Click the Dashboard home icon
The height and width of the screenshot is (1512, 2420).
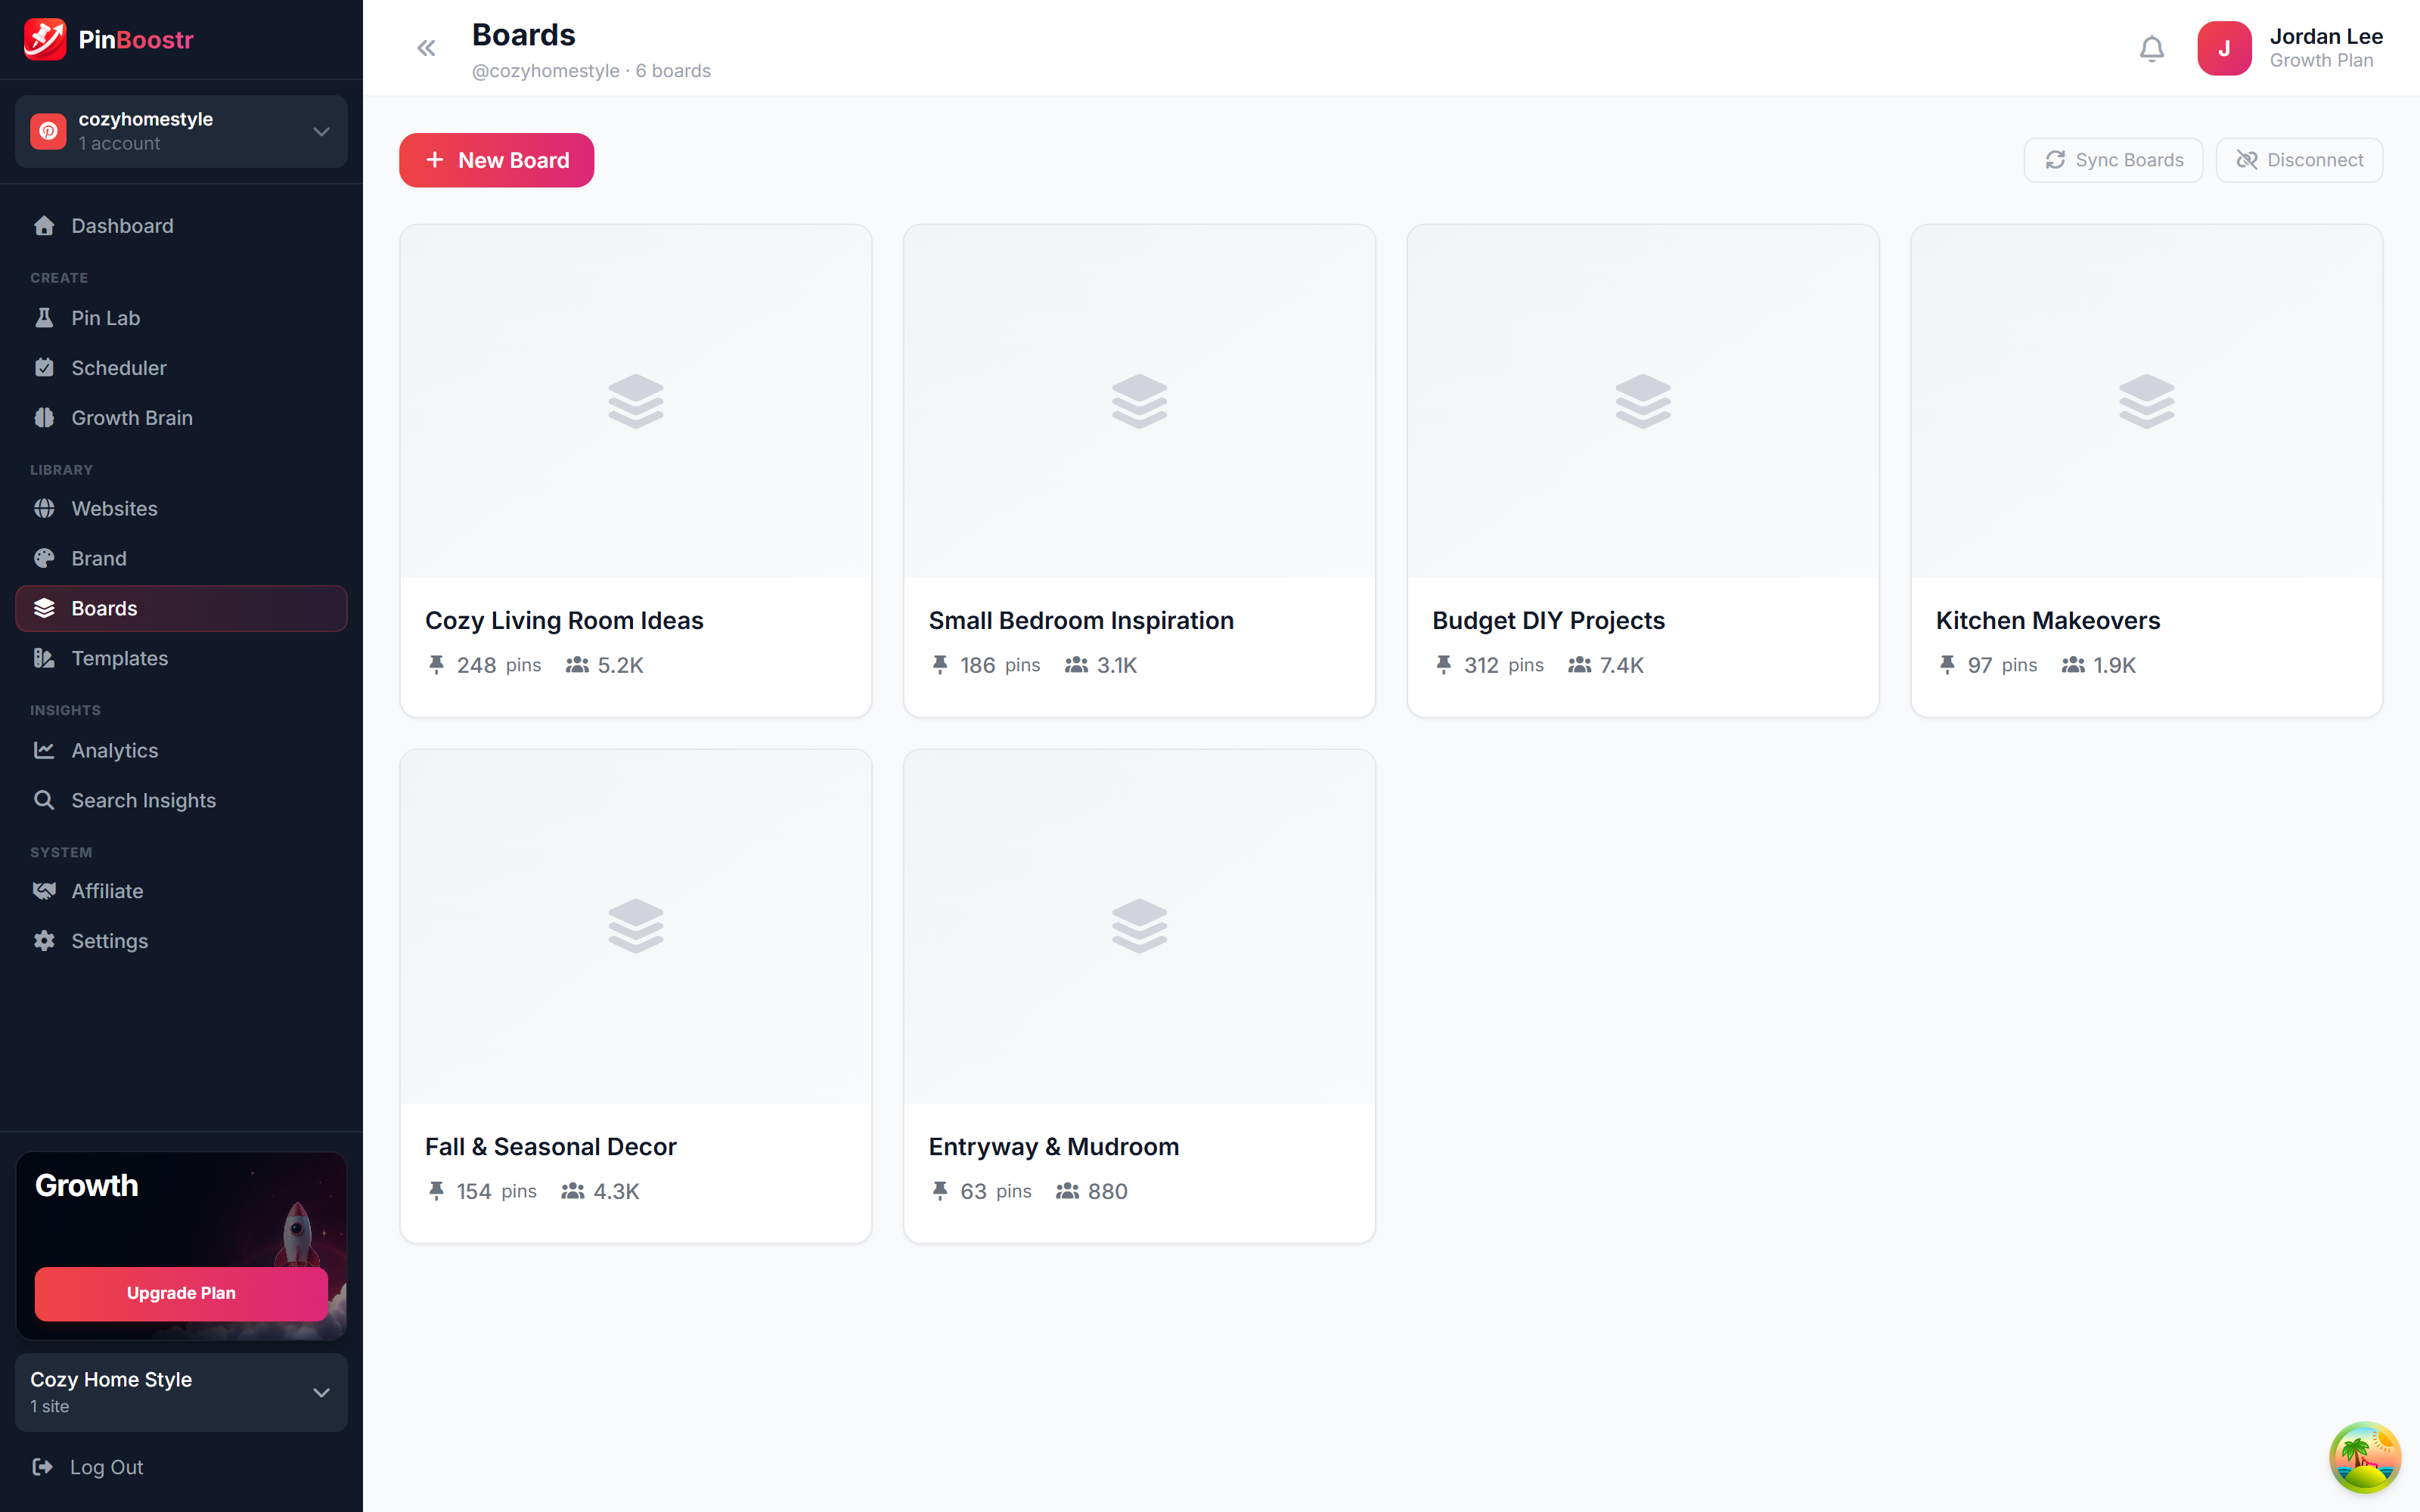44,226
